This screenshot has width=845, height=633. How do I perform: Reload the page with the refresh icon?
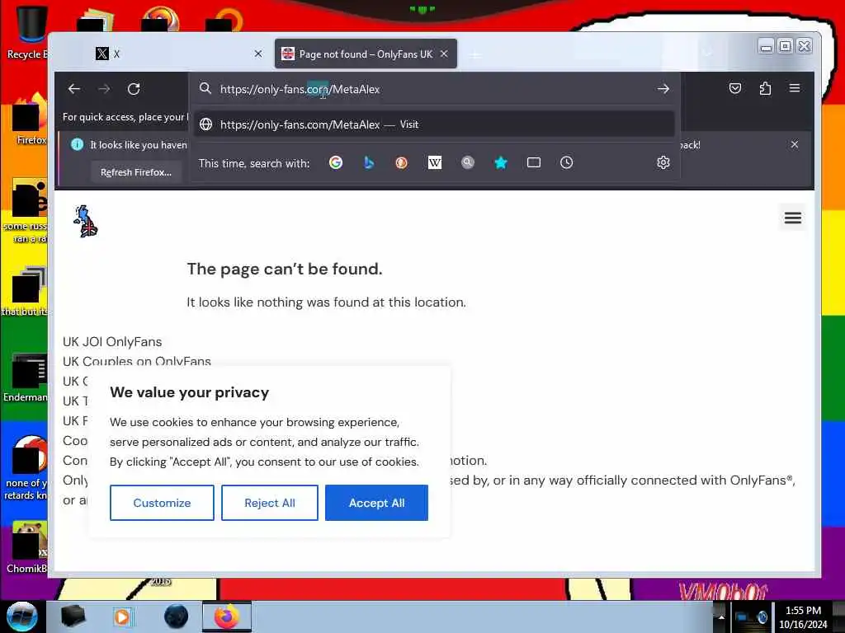pyautogui.click(x=134, y=89)
